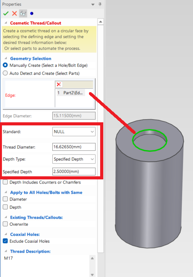Viewport: 193px width, 277px height.
Task: Select Manually Create radio option
Action: click(x=5, y=65)
